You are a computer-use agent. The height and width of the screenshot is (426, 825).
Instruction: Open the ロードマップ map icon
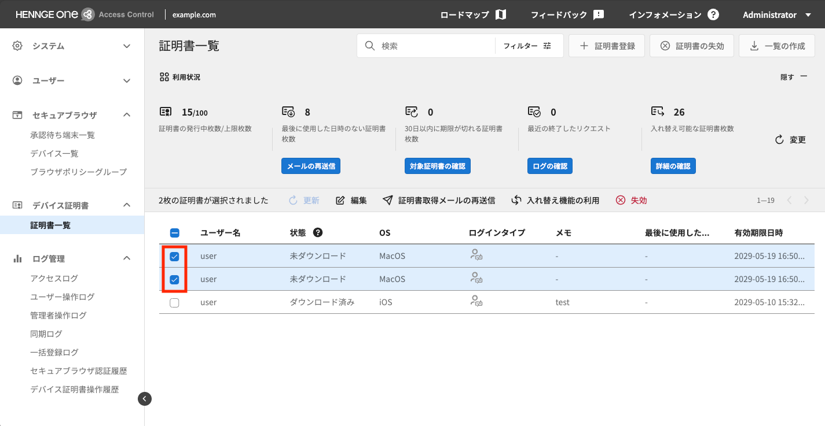(501, 14)
